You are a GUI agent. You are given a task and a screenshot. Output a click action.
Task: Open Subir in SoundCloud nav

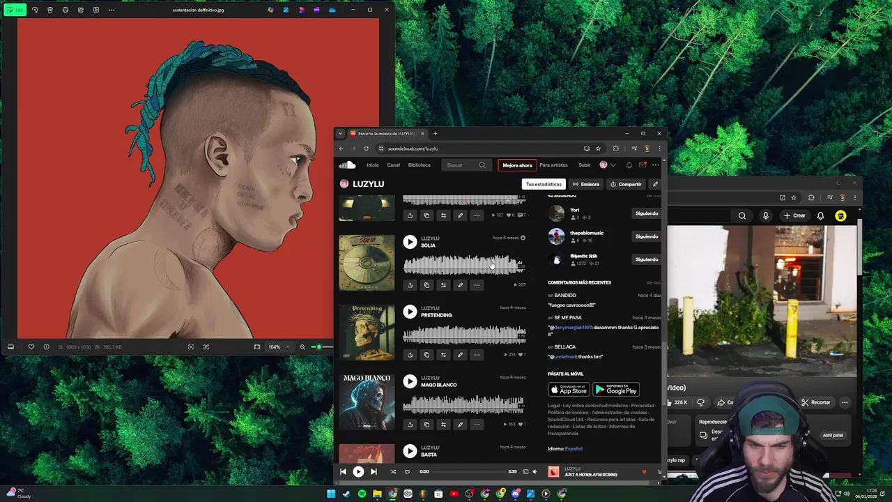[x=585, y=165]
